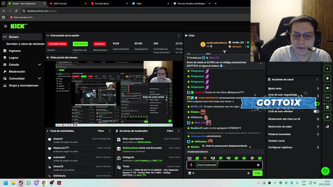Reload the browser page
333x187 pixels.
click(x=16, y=11)
